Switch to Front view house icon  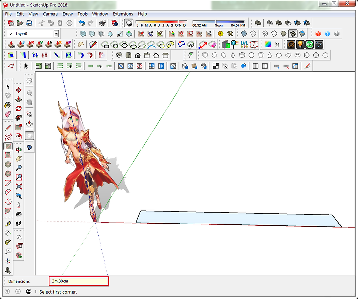pyautogui.click(x=138, y=55)
